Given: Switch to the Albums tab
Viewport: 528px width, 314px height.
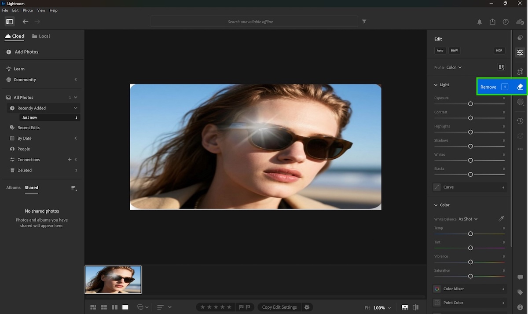Looking at the screenshot, I should pos(13,187).
